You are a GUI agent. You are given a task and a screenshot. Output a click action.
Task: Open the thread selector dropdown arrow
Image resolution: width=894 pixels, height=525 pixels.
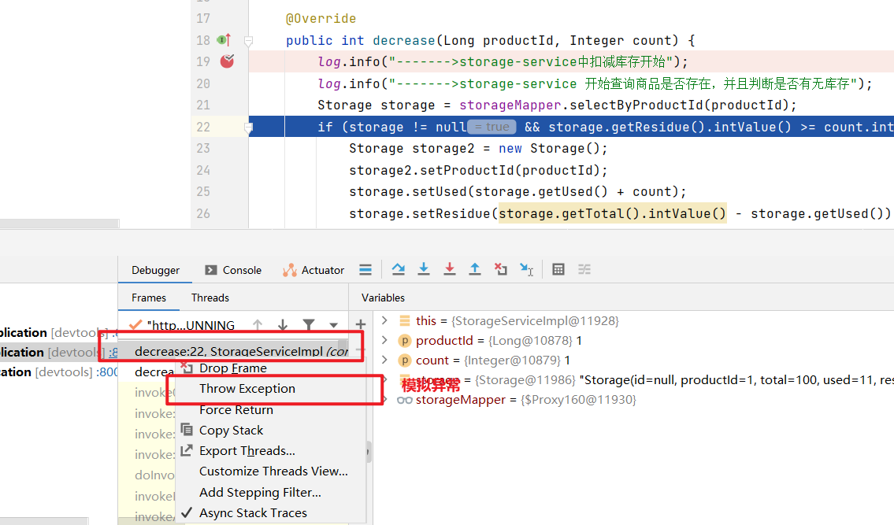point(333,326)
